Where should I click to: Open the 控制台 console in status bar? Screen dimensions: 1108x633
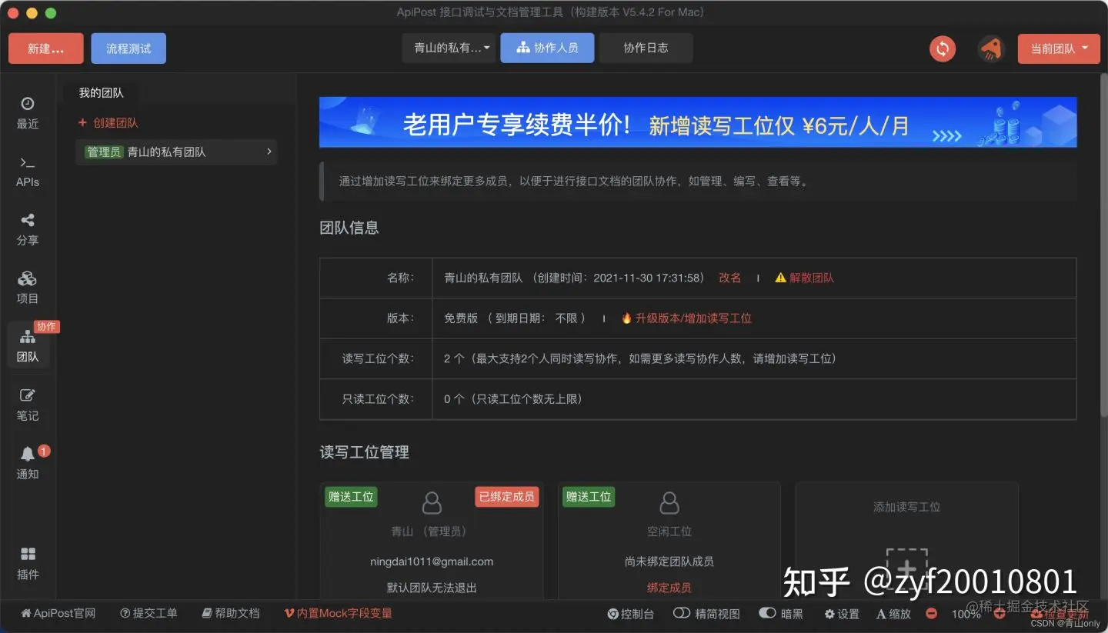pos(631,614)
